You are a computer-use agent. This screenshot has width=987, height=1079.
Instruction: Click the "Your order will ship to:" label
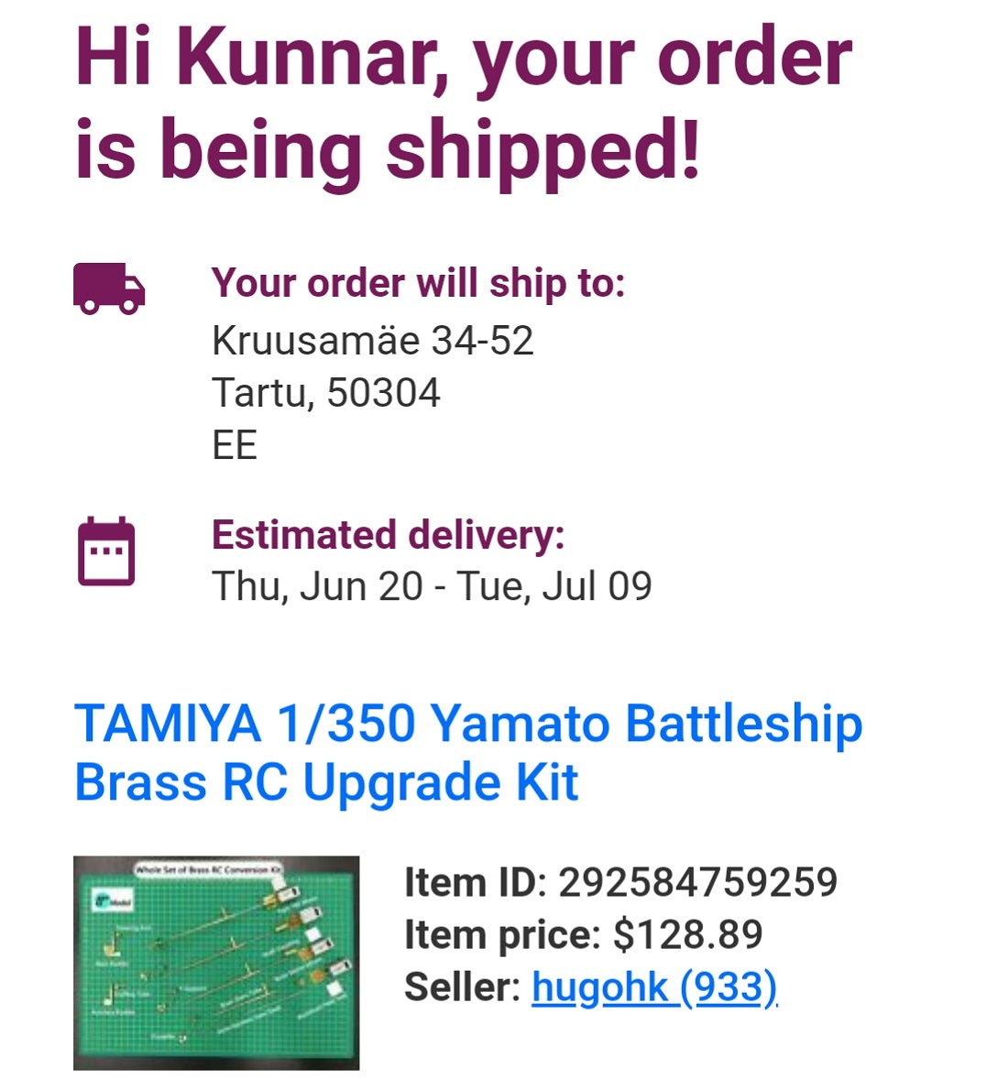(x=418, y=283)
